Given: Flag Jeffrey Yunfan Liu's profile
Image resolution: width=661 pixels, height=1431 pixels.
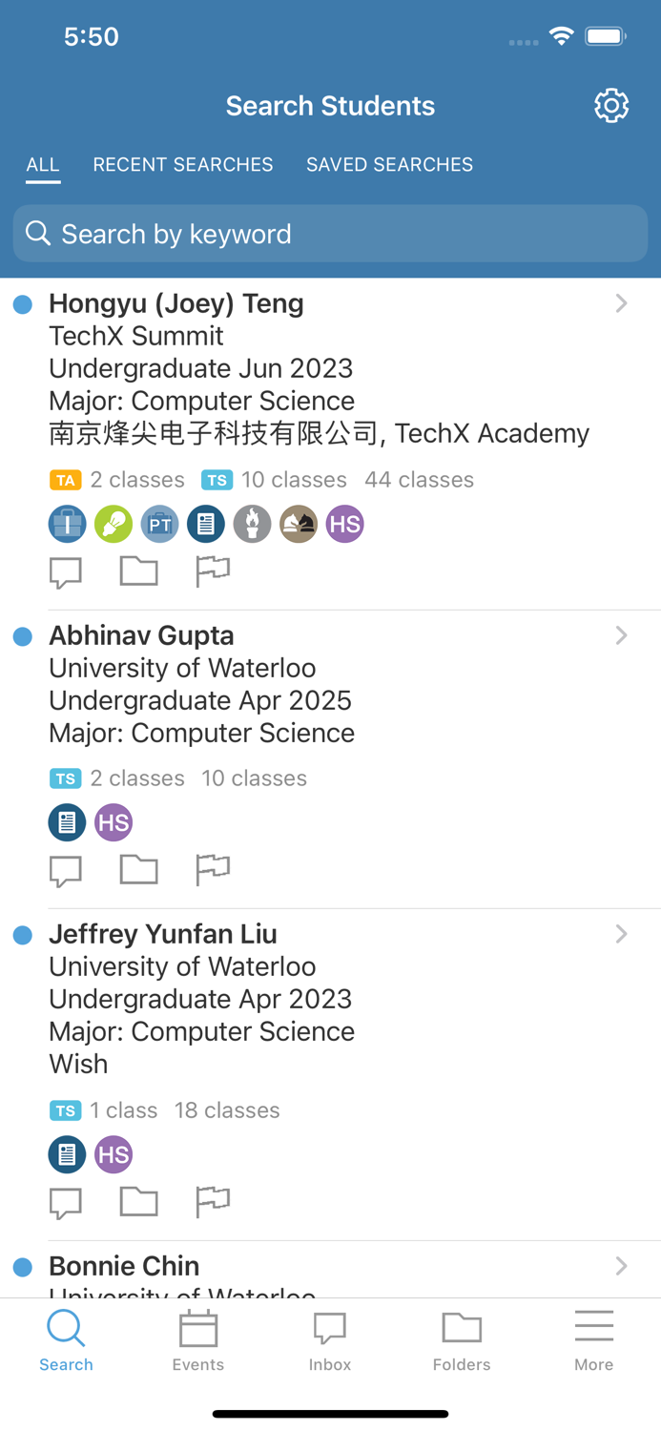Looking at the screenshot, I should [212, 1201].
